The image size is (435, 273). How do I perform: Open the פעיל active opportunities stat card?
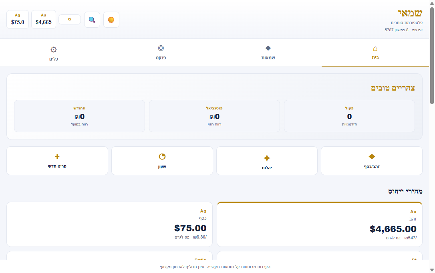pyautogui.click(x=349, y=116)
